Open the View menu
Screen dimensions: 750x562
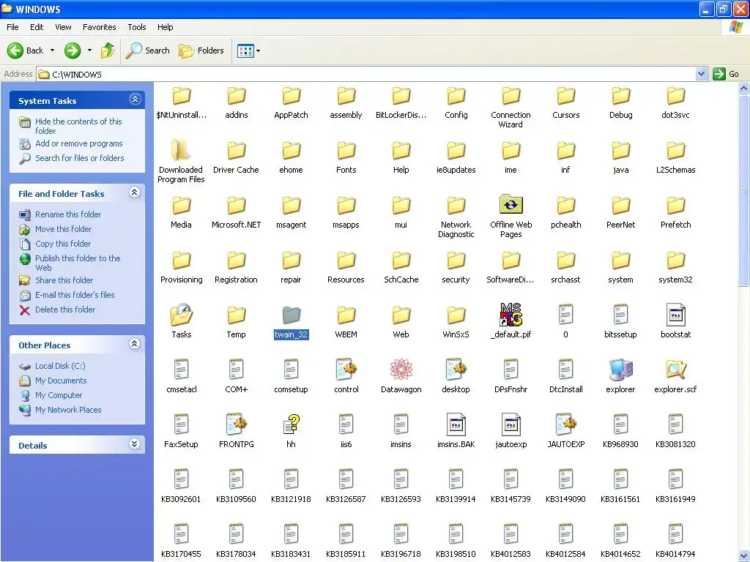pyautogui.click(x=63, y=27)
